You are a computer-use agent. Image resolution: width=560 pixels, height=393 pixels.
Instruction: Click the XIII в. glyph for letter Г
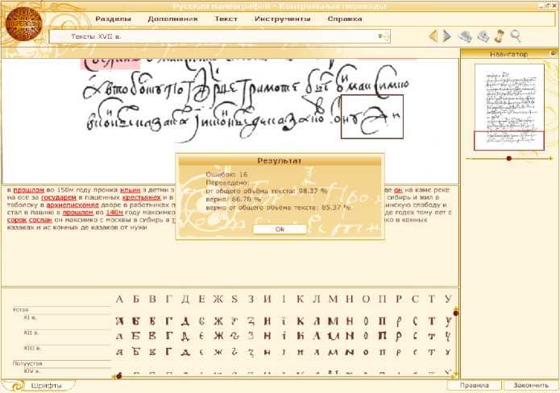168,352
